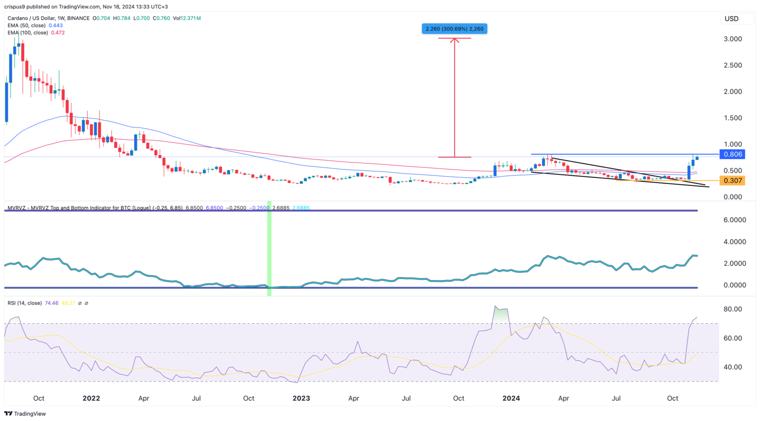Screen dimensions: 760x421
Task: Click the green vertical highlight band
Action: tap(269, 247)
